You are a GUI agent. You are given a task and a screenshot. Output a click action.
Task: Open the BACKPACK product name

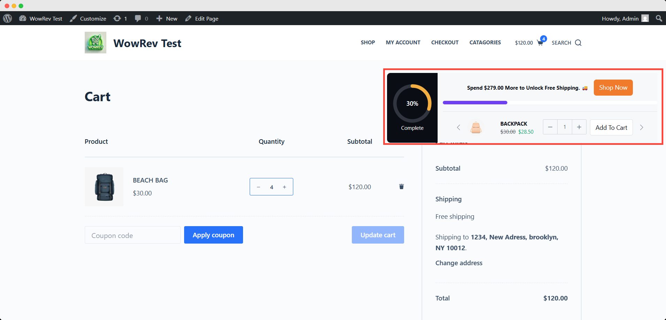[514, 124]
